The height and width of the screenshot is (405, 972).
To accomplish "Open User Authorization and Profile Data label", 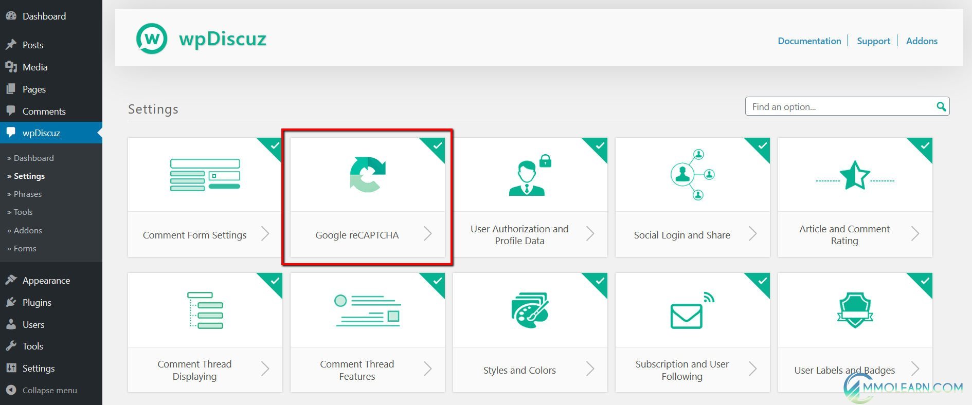I will [x=519, y=235].
